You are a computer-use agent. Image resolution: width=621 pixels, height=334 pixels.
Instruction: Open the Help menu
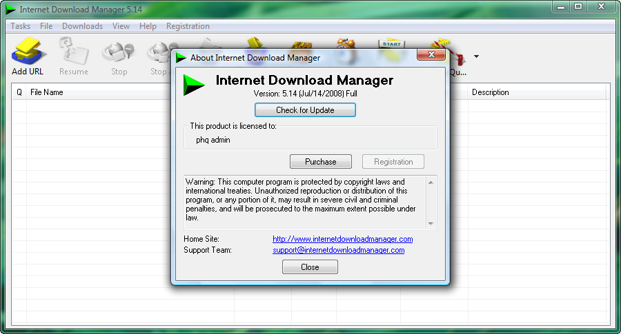coord(148,26)
